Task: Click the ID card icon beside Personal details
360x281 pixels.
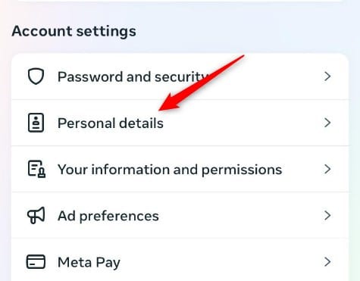Action: pyautogui.click(x=36, y=123)
